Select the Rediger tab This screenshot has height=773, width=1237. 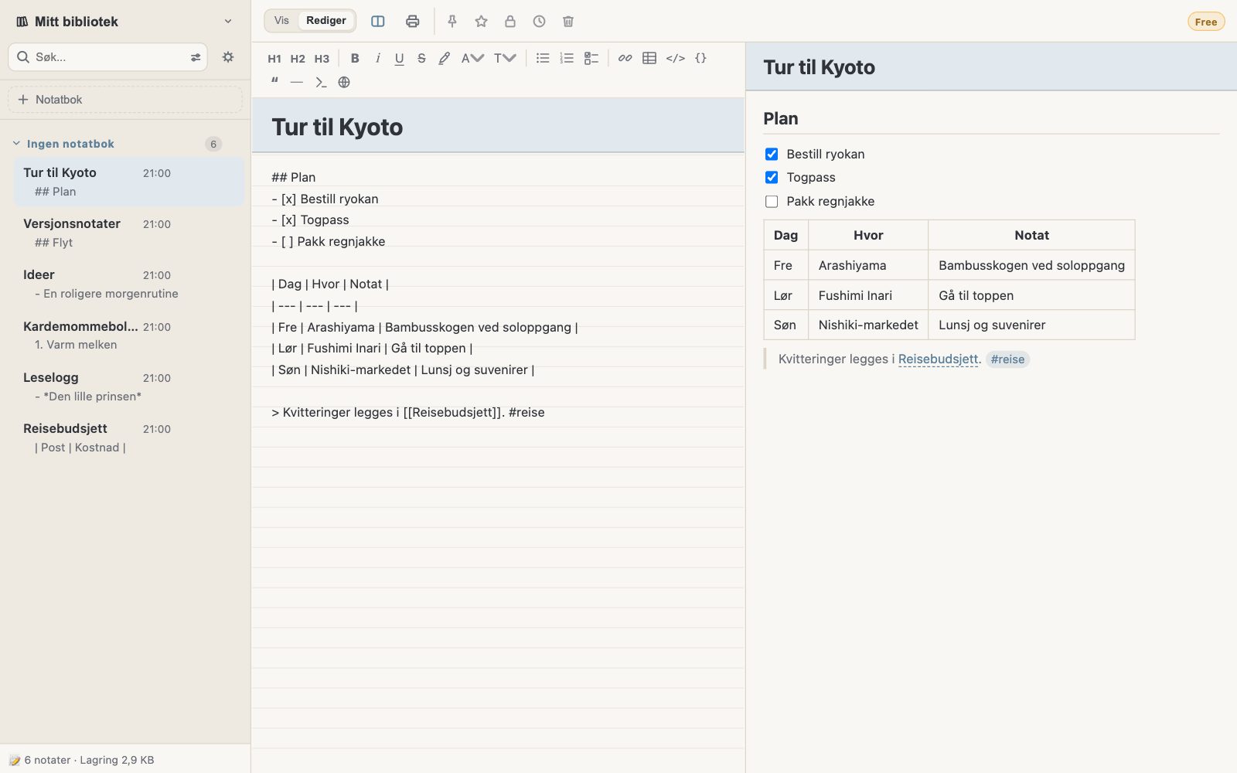pyautogui.click(x=326, y=21)
